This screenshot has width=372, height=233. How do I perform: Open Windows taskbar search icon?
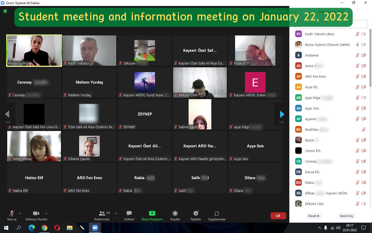(19, 228)
